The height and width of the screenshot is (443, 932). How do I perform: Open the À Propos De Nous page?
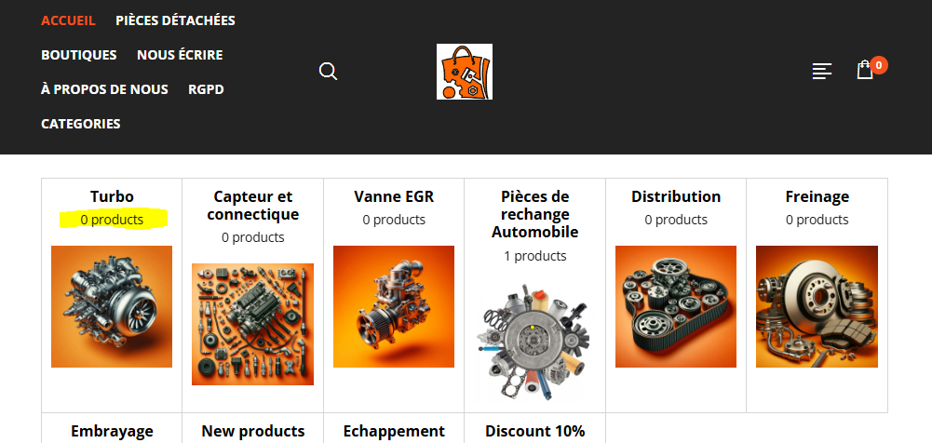[x=104, y=89]
